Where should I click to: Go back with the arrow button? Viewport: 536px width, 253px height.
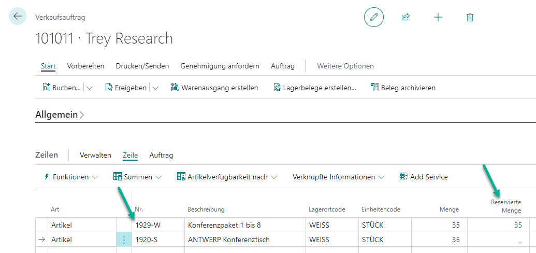[18, 16]
